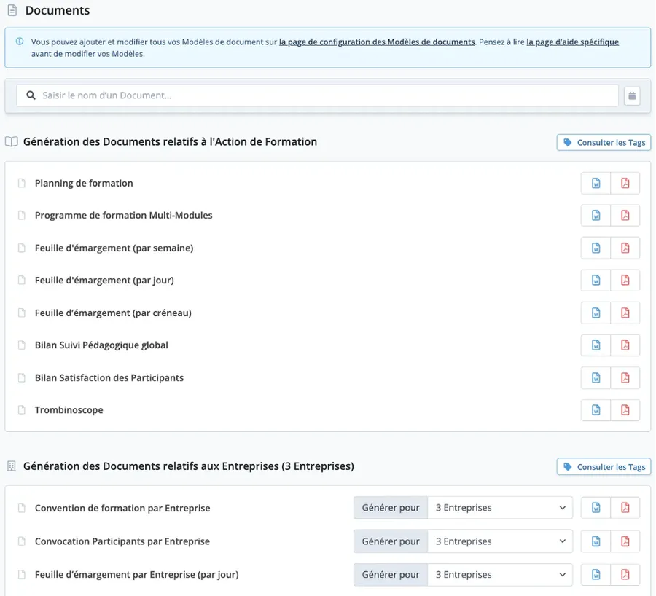Generate Planning de formation as Word file
This screenshot has width=656, height=596.
(x=596, y=183)
